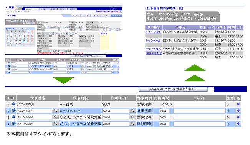Click 77.00 subtotal in the time list

240,36
